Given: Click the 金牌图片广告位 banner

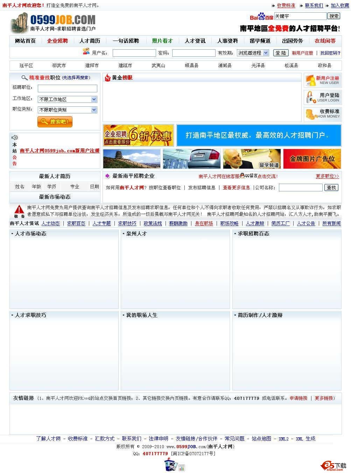Looking at the screenshot, I should coord(312,159).
